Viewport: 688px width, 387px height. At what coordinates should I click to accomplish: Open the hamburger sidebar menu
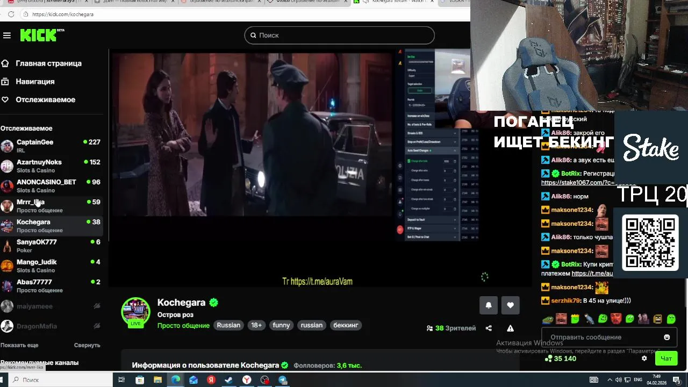pos(7,35)
